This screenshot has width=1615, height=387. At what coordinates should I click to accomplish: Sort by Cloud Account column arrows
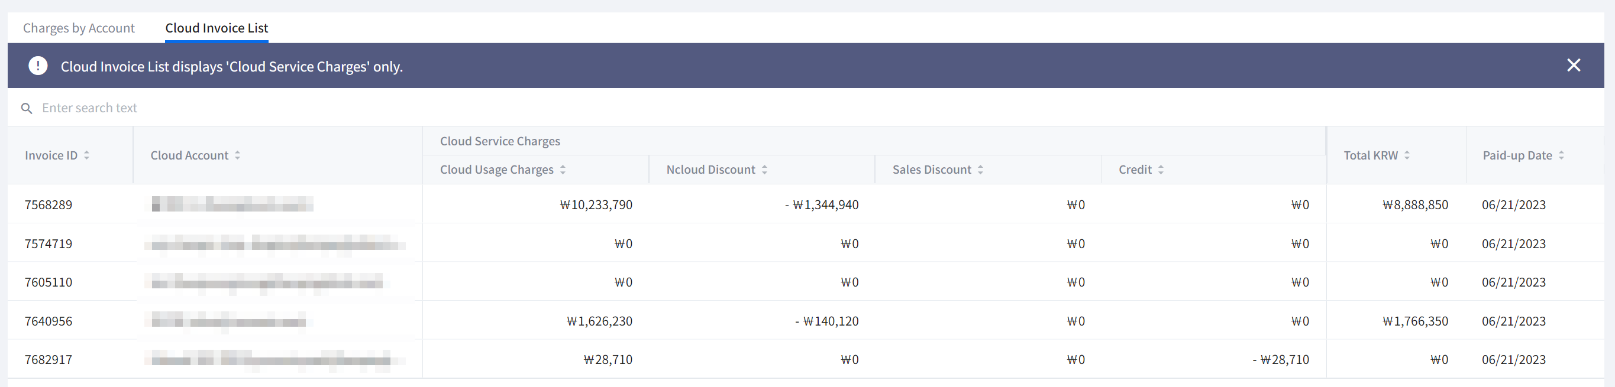coord(238,155)
